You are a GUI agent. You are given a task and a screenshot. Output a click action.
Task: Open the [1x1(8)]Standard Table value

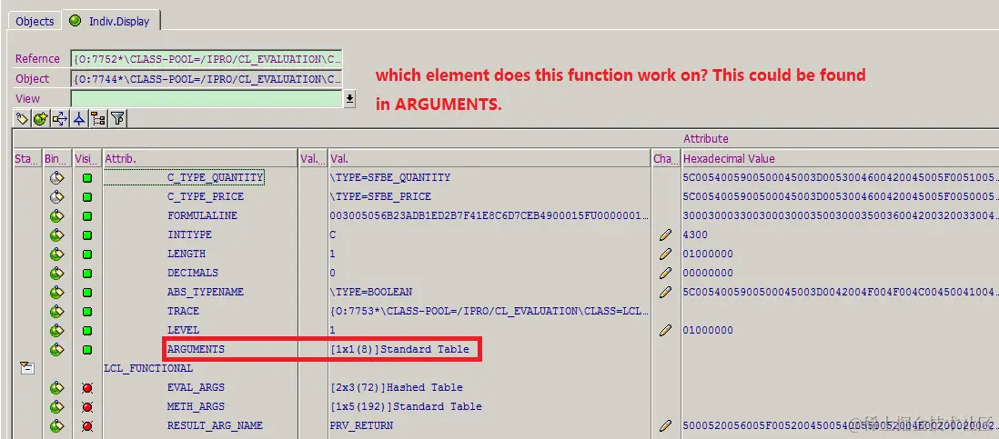click(x=399, y=349)
